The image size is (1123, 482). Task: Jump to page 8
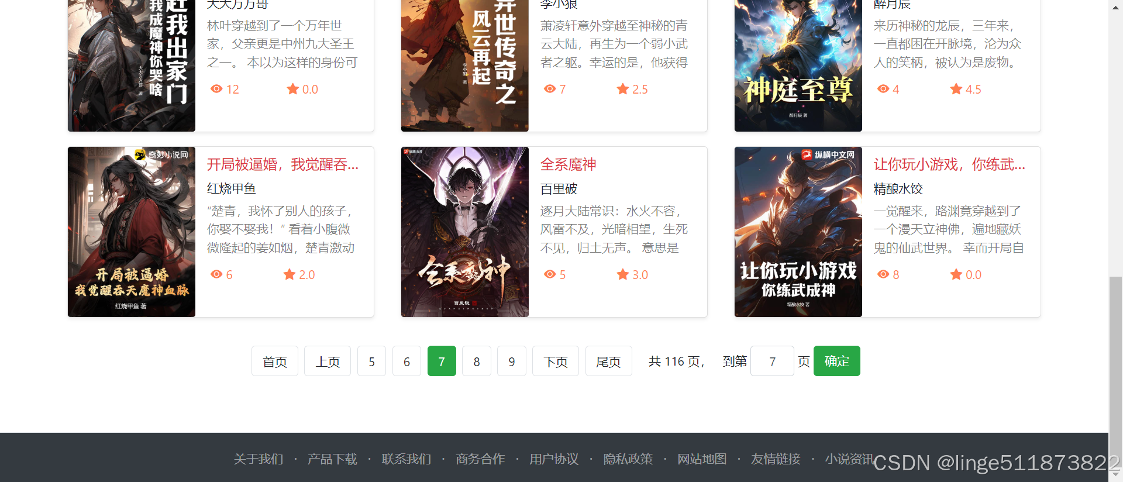(477, 361)
